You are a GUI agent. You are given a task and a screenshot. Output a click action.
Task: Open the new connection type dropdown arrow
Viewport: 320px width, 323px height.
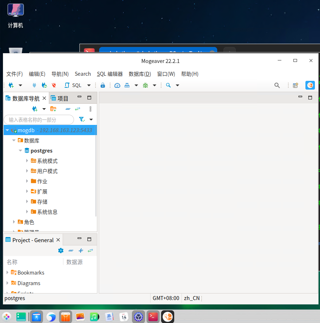[x=20, y=85]
